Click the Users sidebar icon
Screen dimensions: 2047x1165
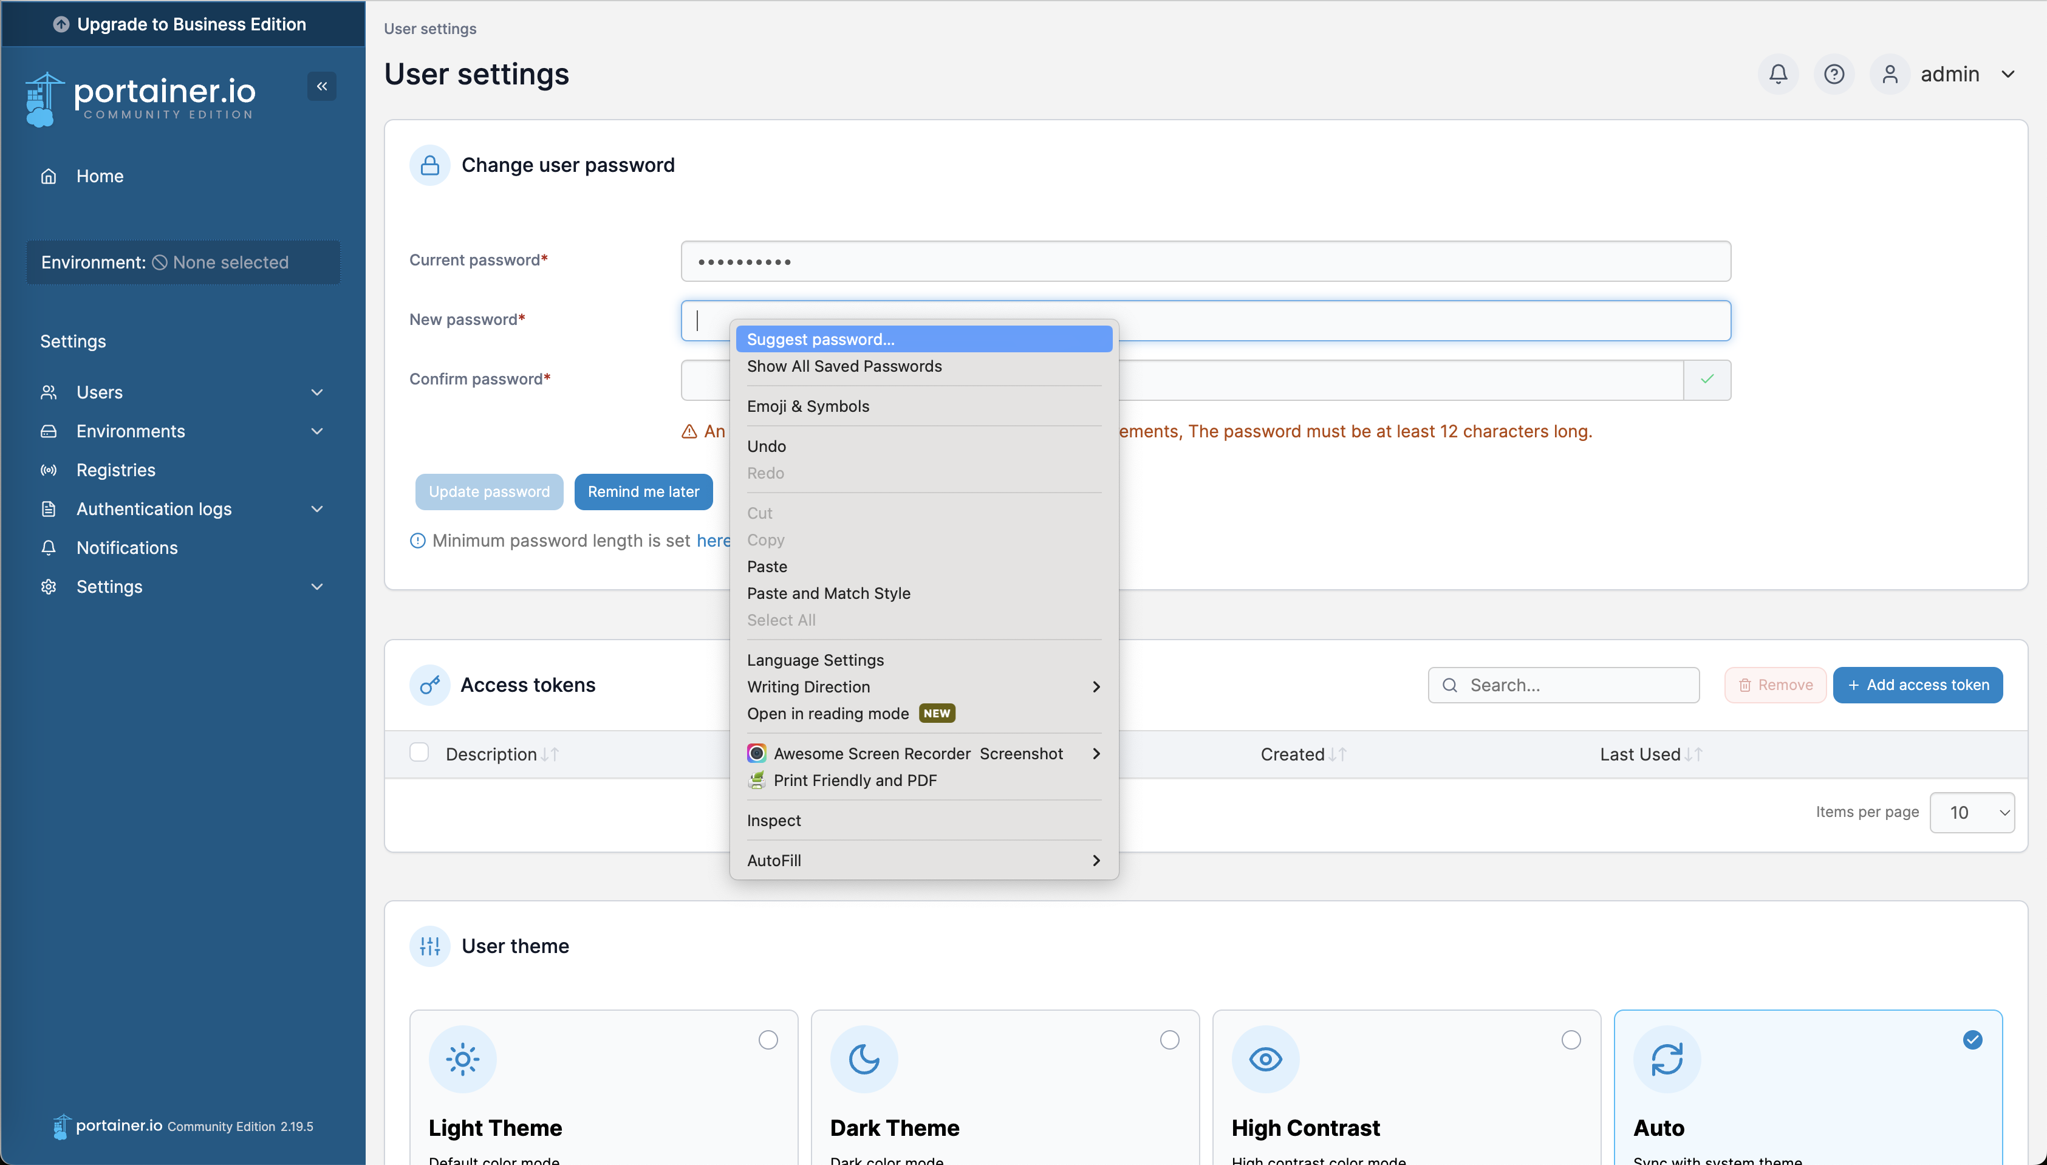coord(49,392)
